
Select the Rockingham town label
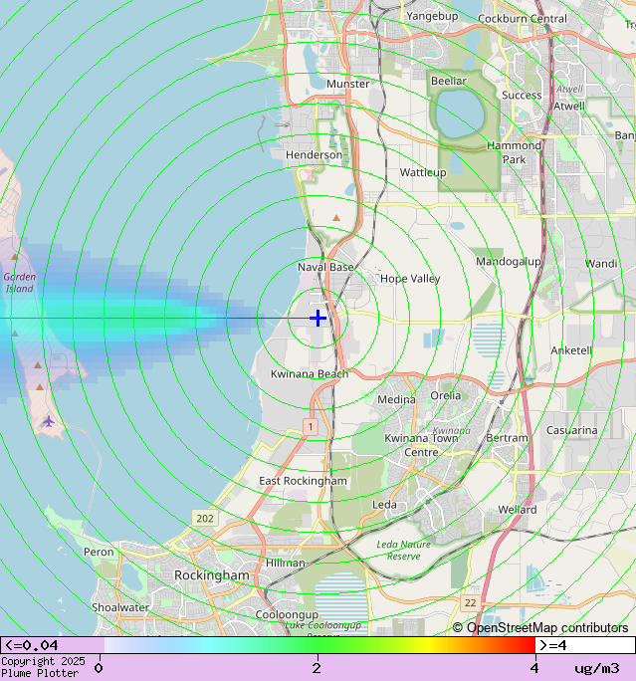211,575
